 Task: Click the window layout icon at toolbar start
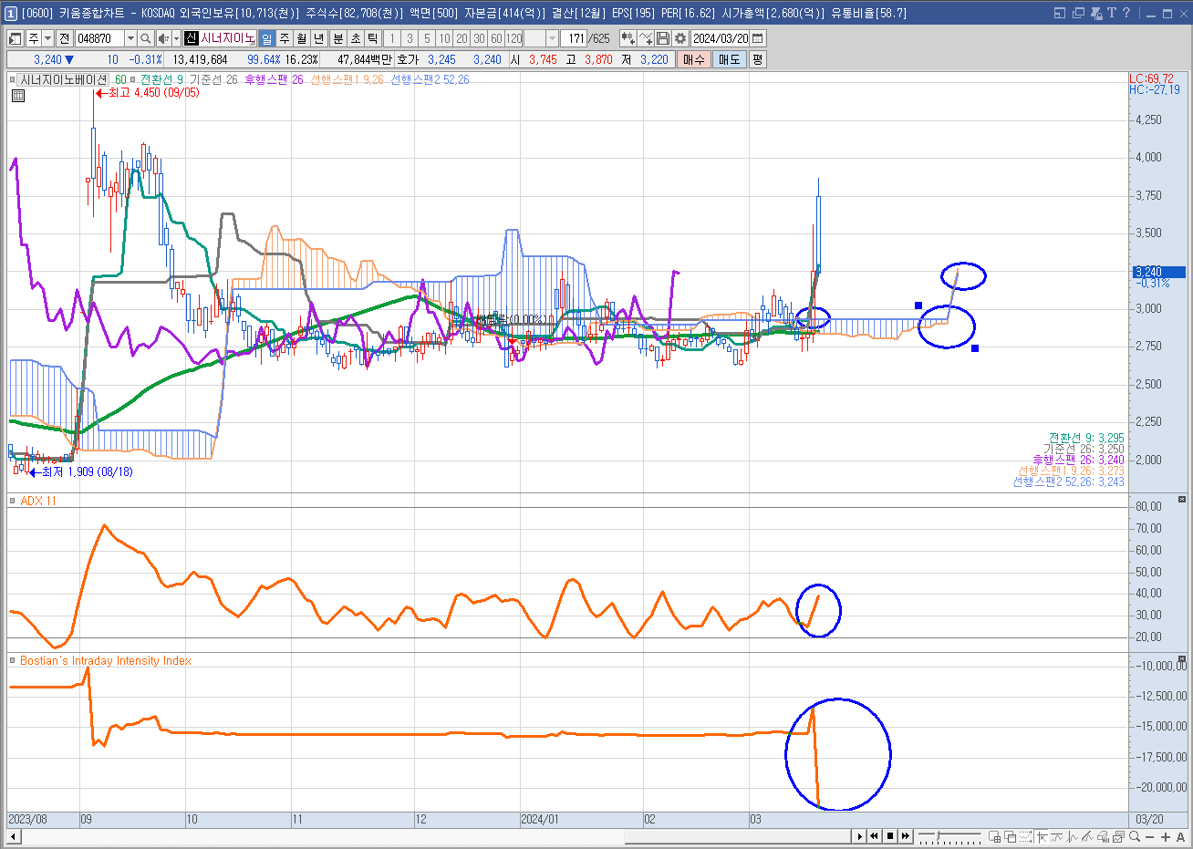(x=16, y=38)
